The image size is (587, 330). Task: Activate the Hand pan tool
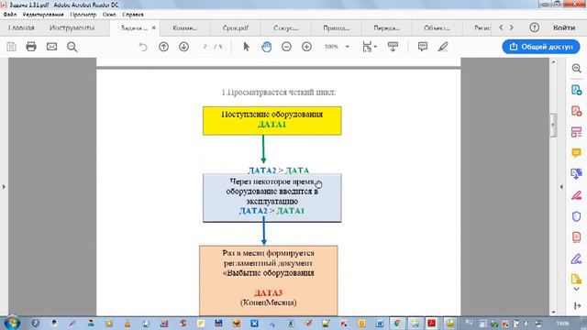[x=267, y=47]
